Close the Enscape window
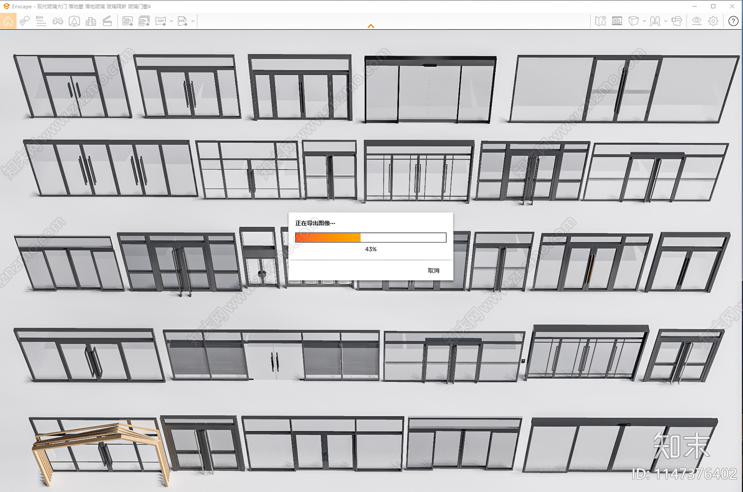This screenshot has height=492, width=743. [x=732, y=6]
